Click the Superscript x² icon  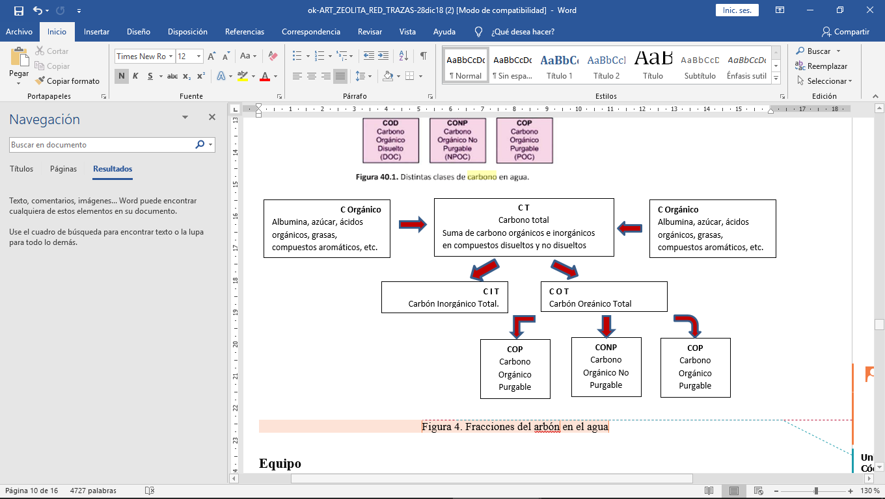(x=201, y=76)
